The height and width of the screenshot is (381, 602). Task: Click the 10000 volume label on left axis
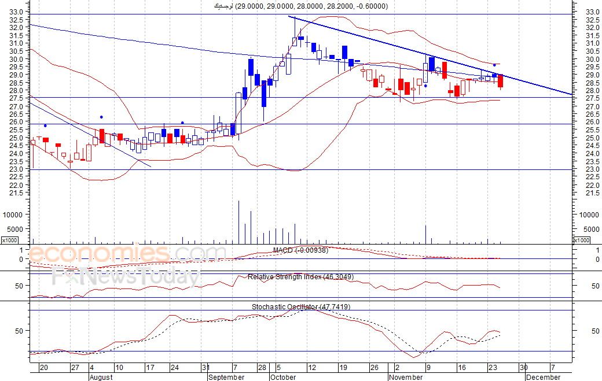[13, 215]
